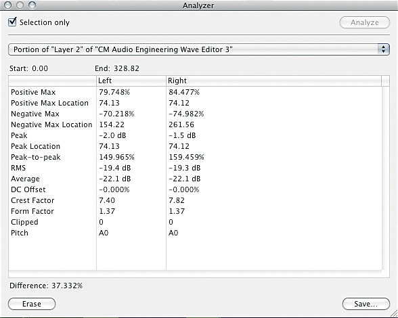398x318 pixels.
Task: Select the Negative Max row label
Action: point(35,114)
